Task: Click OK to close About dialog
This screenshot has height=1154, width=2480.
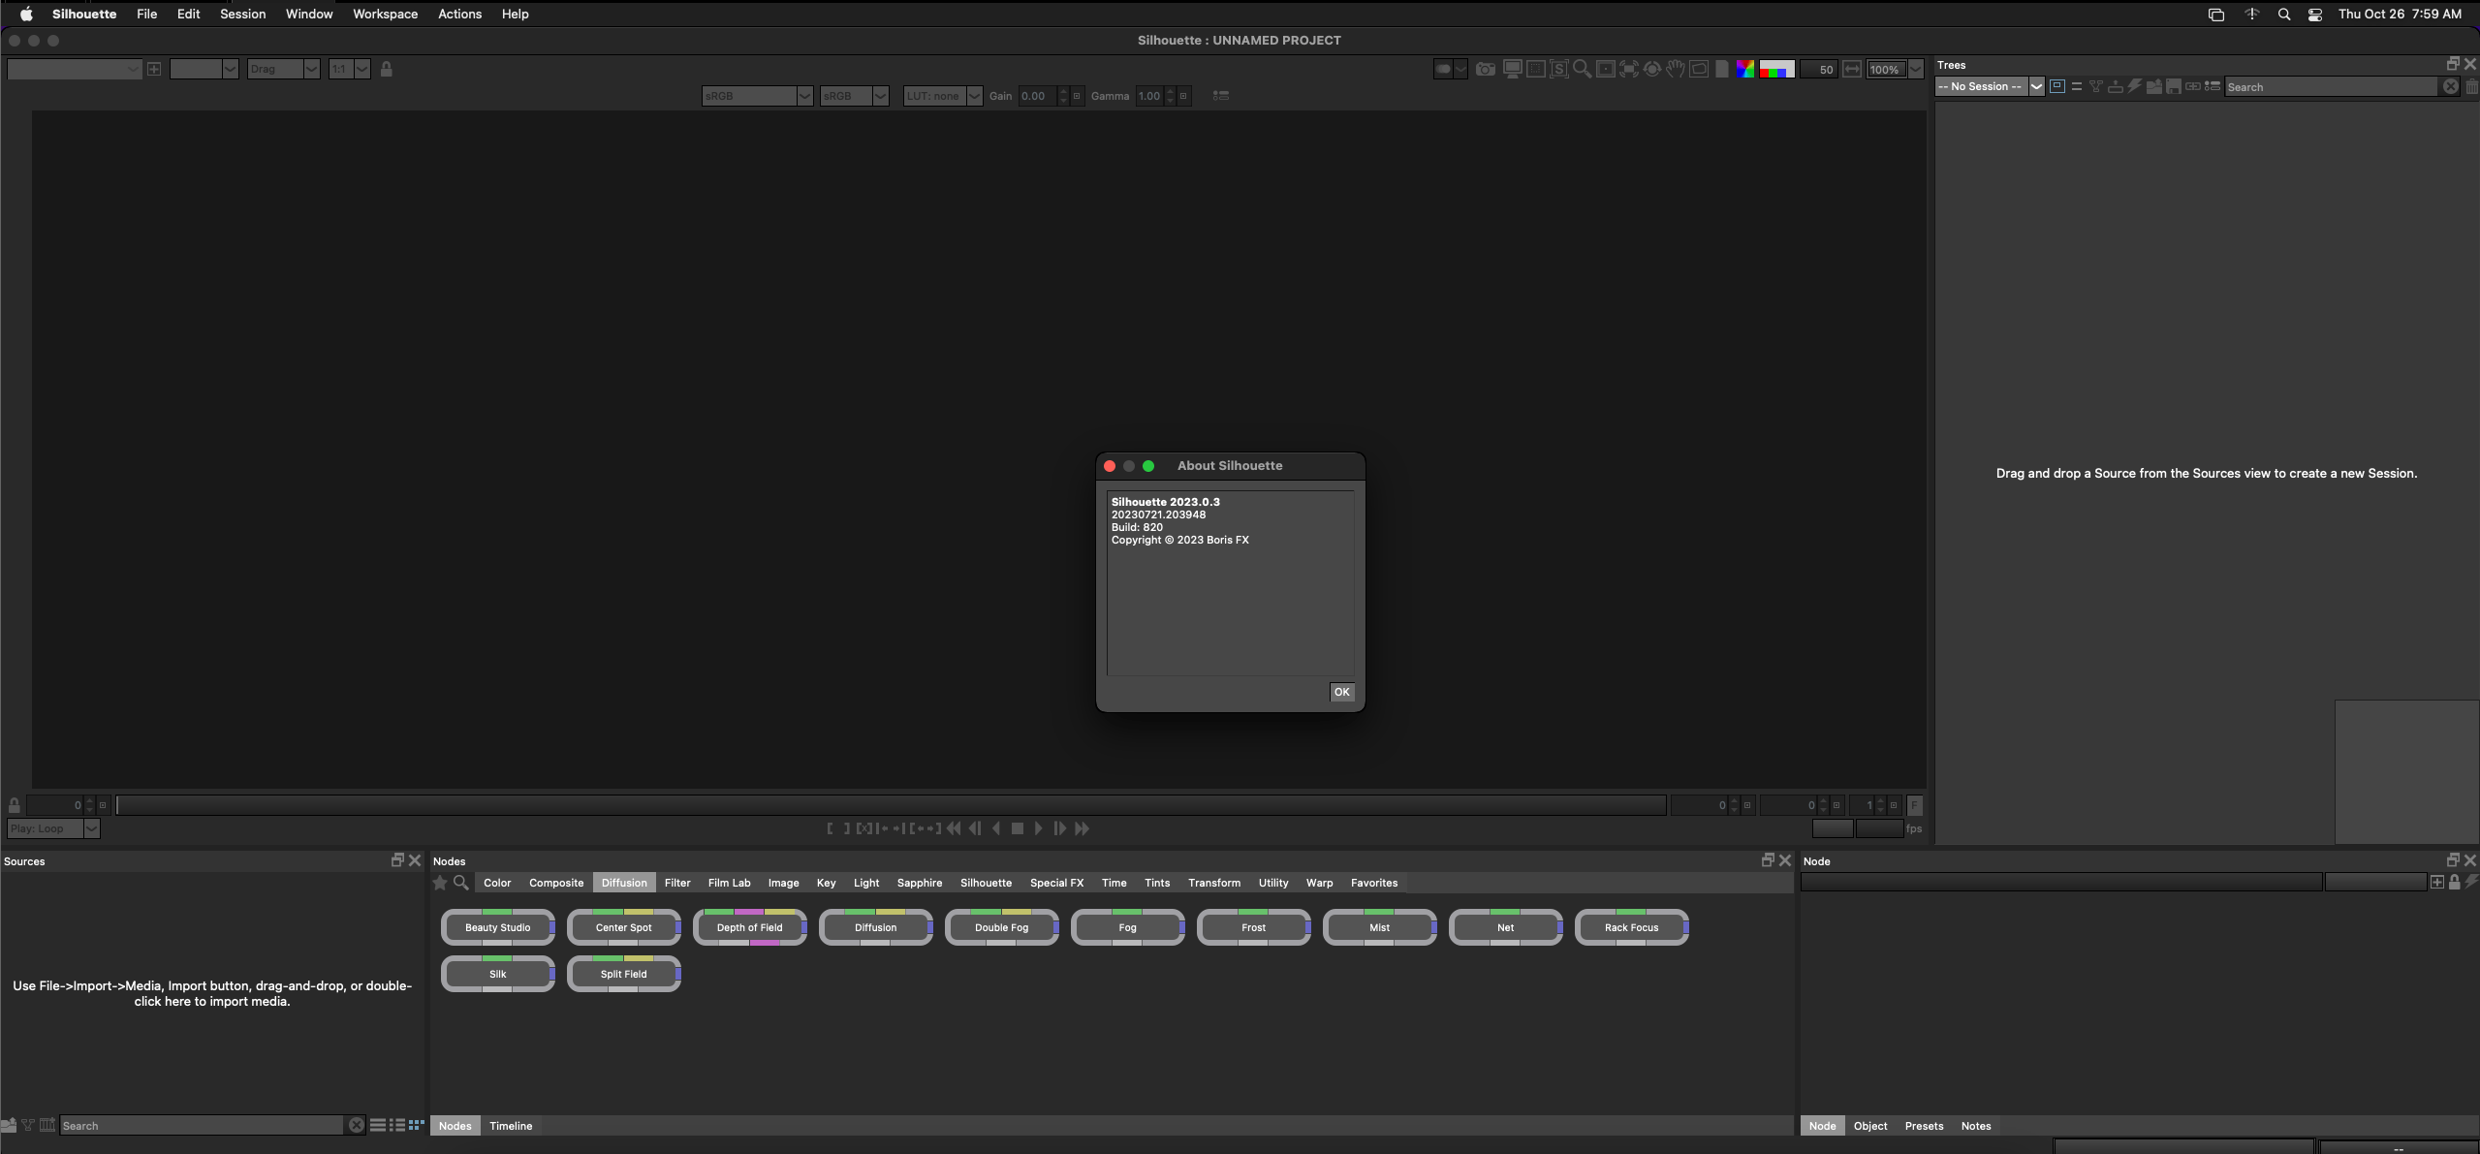Action: (x=1341, y=693)
